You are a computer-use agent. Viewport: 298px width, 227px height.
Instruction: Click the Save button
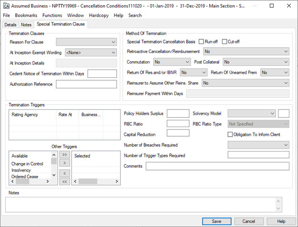[216, 221]
